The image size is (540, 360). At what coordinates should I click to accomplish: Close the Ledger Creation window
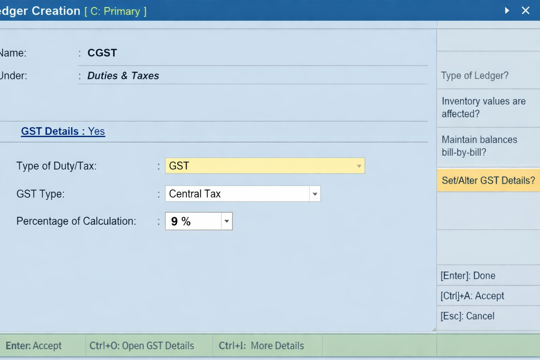[x=526, y=11]
